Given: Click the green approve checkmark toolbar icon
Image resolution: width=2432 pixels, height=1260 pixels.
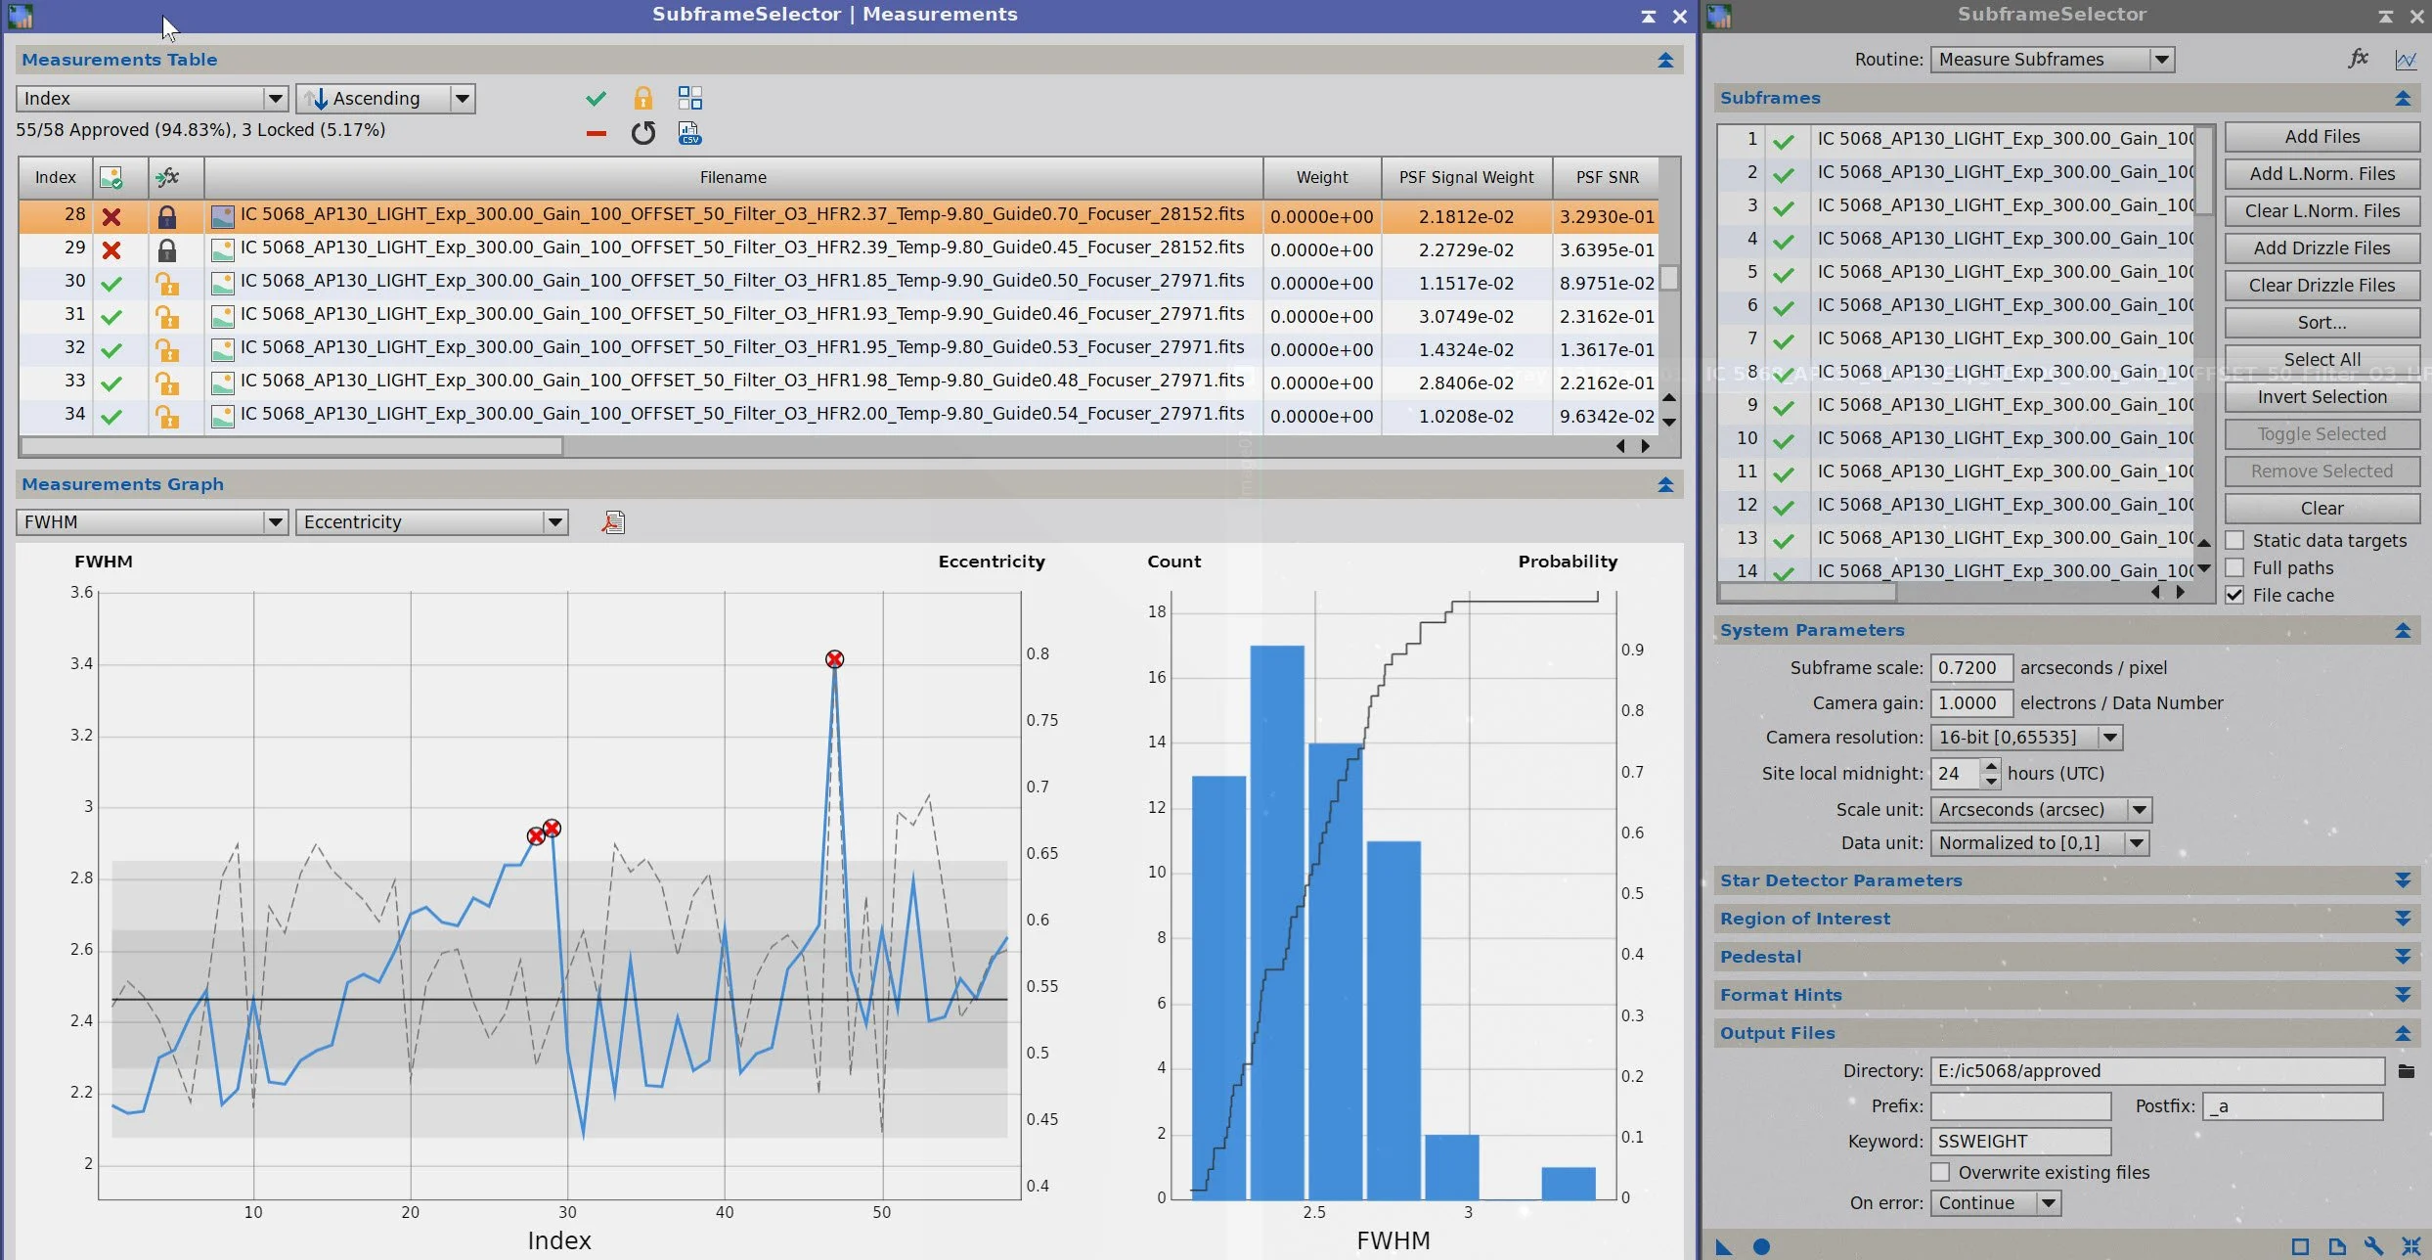Looking at the screenshot, I should click(x=596, y=98).
